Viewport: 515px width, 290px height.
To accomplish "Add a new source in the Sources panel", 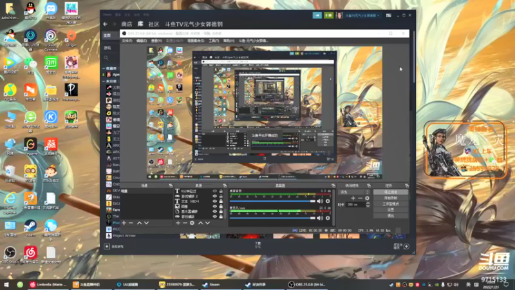I will (178, 223).
